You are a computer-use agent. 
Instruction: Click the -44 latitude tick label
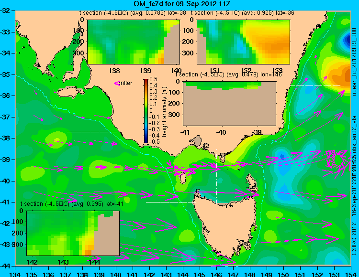point(5,266)
